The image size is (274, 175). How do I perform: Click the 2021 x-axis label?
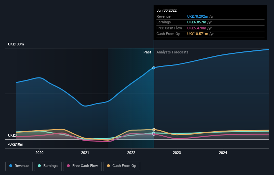pyautogui.click(x=85, y=153)
